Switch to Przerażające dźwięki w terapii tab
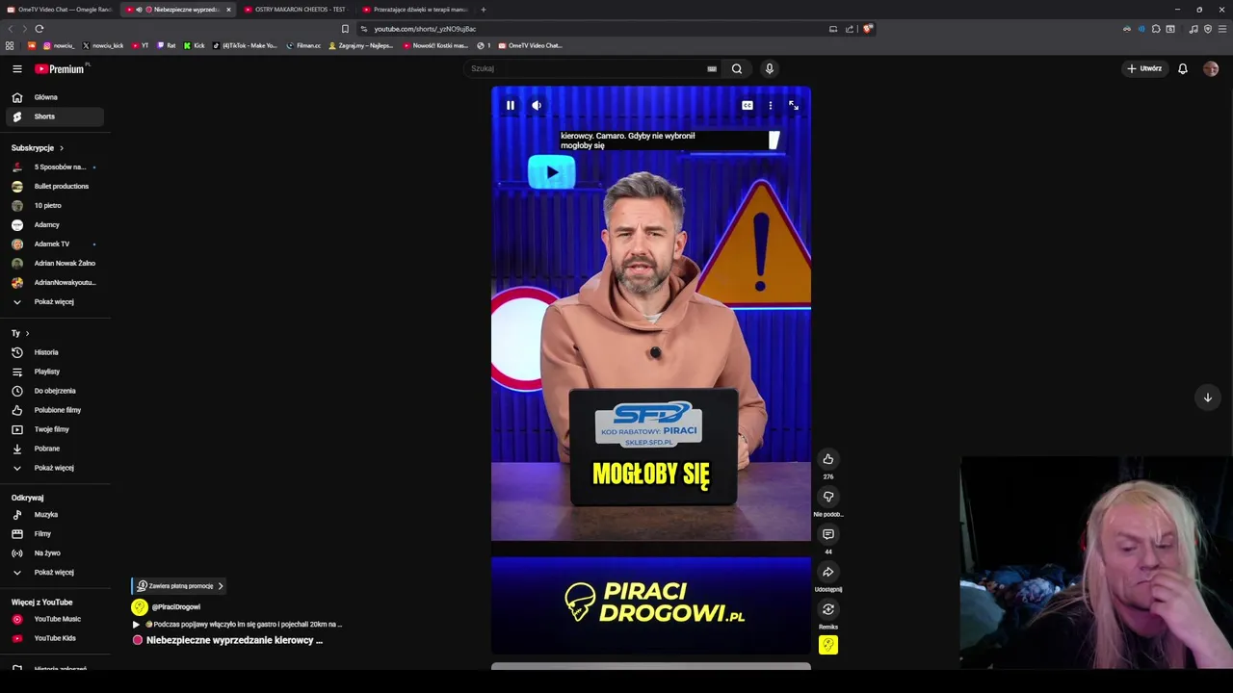1233x693 pixels. click(414, 10)
